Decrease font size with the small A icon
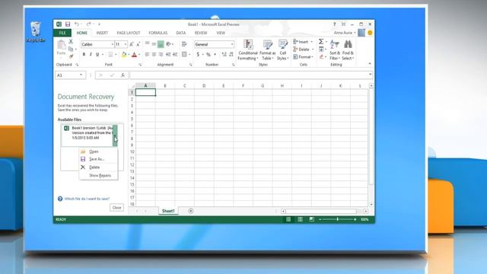487x274 pixels. (x=138, y=44)
